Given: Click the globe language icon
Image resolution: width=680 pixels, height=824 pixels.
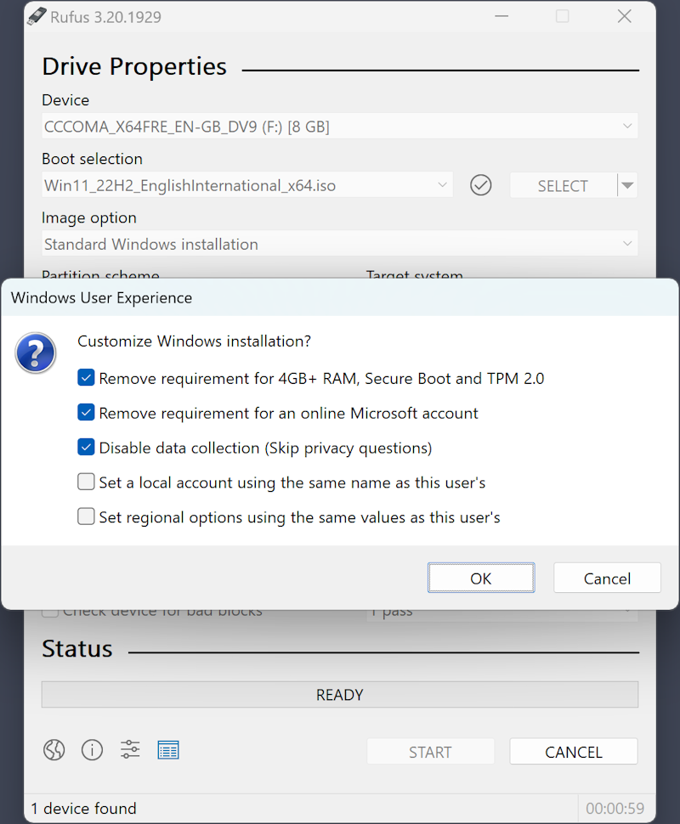Looking at the screenshot, I should point(54,749).
